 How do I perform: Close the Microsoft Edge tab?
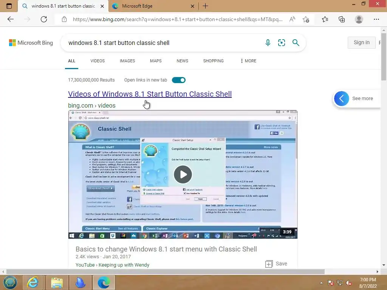[192, 6]
